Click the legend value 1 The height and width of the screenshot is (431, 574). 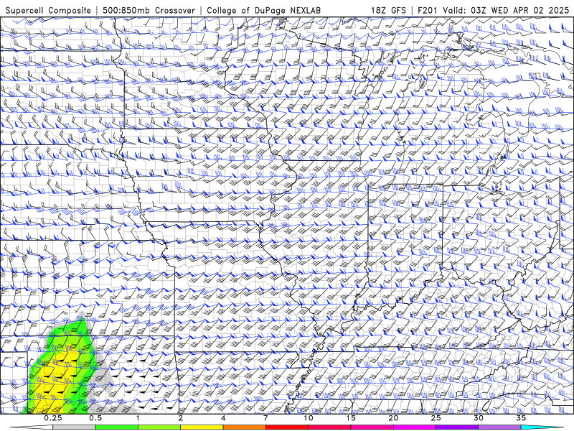tap(138, 418)
